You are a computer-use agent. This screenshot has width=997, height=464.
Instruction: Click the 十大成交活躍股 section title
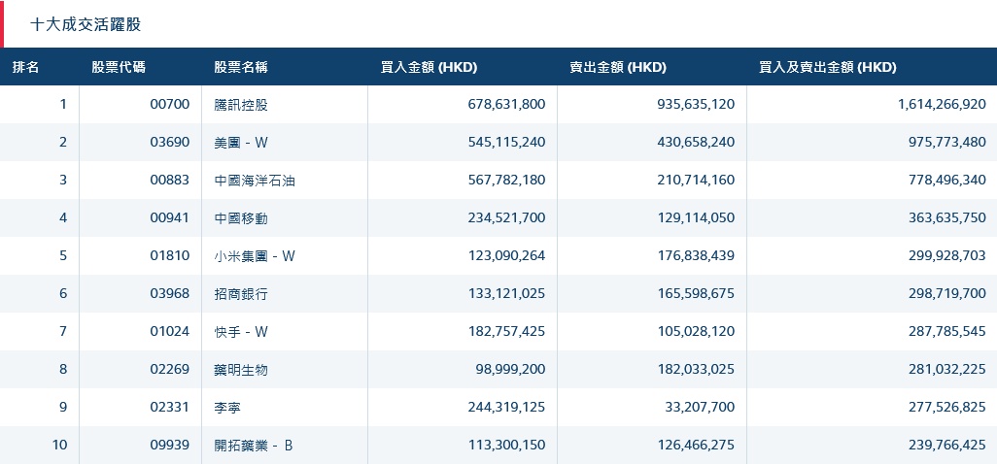coord(86,25)
